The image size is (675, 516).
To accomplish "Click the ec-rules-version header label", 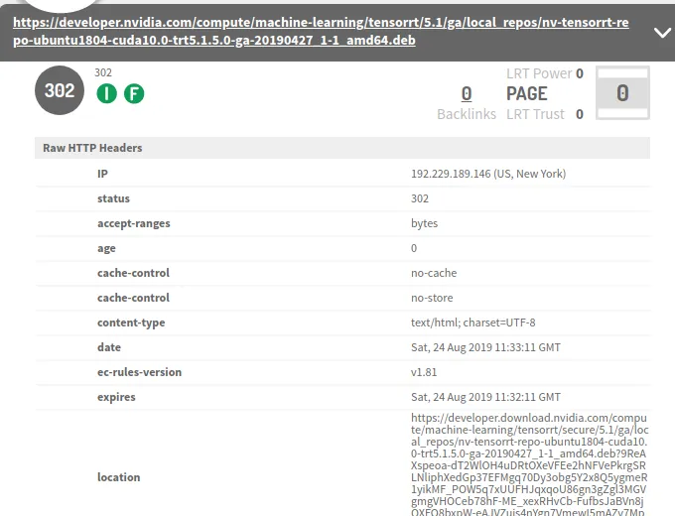I will [x=140, y=372].
